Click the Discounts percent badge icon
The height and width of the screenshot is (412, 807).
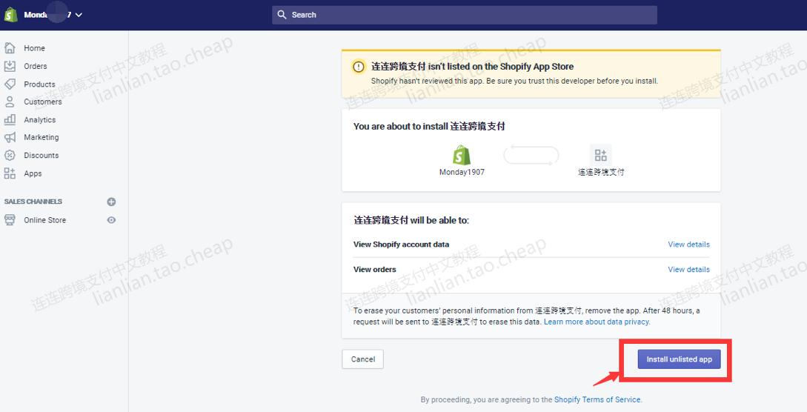(x=10, y=155)
